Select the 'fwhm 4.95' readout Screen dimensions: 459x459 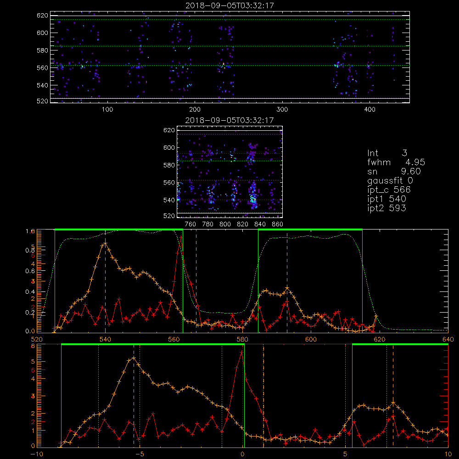point(396,162)
